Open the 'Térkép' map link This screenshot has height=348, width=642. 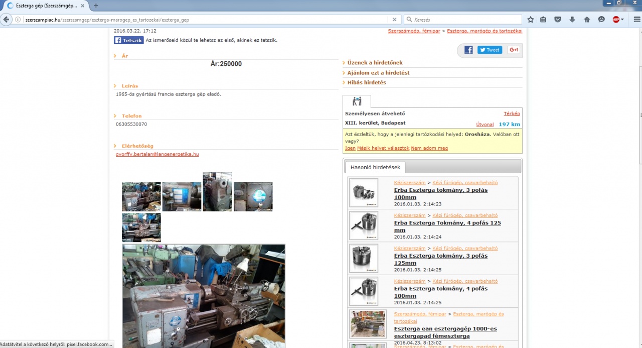[512, 113]
